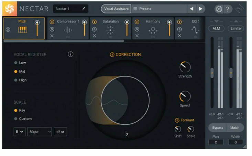Click the Formant Scale knob
The width and height of the screenshot is (252, 156).
pos(191,129)
